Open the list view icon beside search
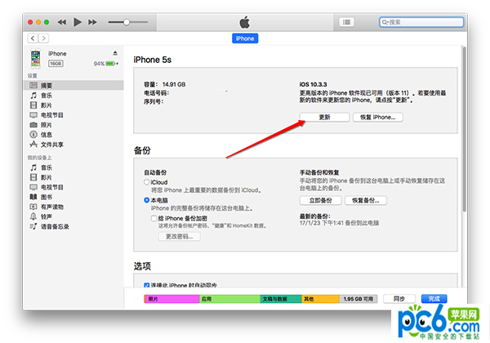490x343 pixels. tap(348, 21)
